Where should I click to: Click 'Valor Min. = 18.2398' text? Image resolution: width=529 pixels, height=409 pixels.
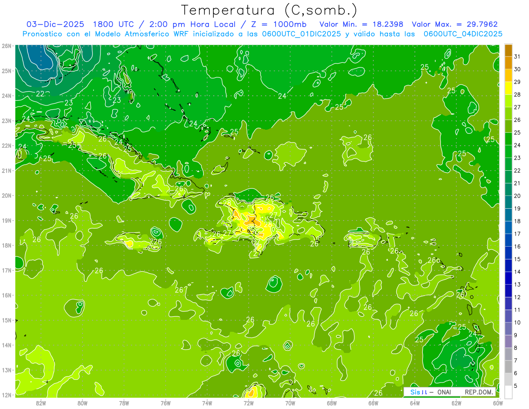coord(361,24)
